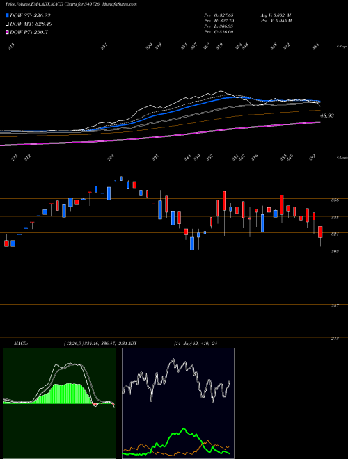This screenshot has height=459, width=348.
Task: Click the 244 low value label
Action: point(111,158)
